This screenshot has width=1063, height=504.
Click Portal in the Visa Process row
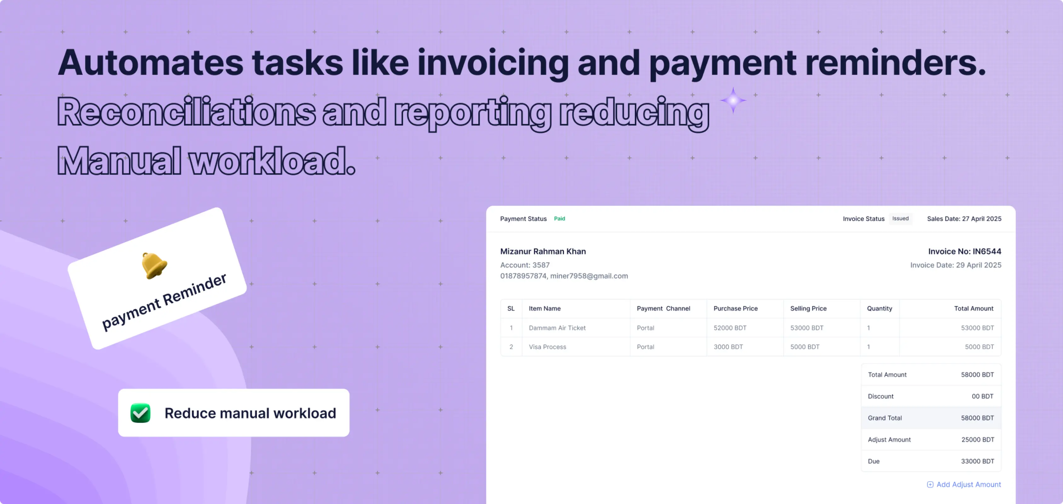click(x=645, y=347)
